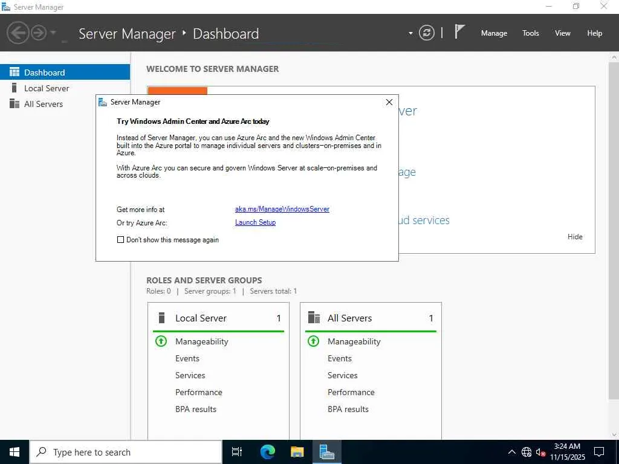
Task: Click the network globe tray icon
Action: pyautogui.click(x=527, y=452)
